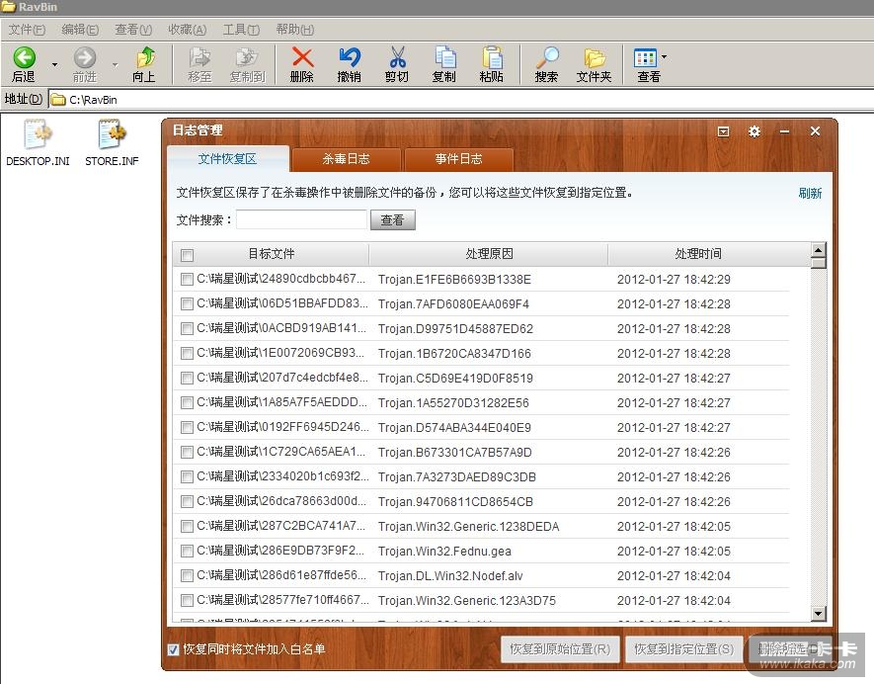Click the list scrollbar down arrow
The height and width of the screenshot is (684, 874).
[x=819, y=614]
